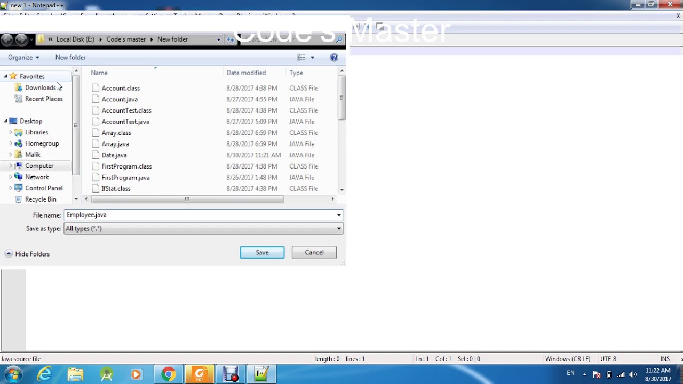Screen dimensions: 683x384
Task: Launch Internet Explorer from the taskbar
Action: click(44, 374)
